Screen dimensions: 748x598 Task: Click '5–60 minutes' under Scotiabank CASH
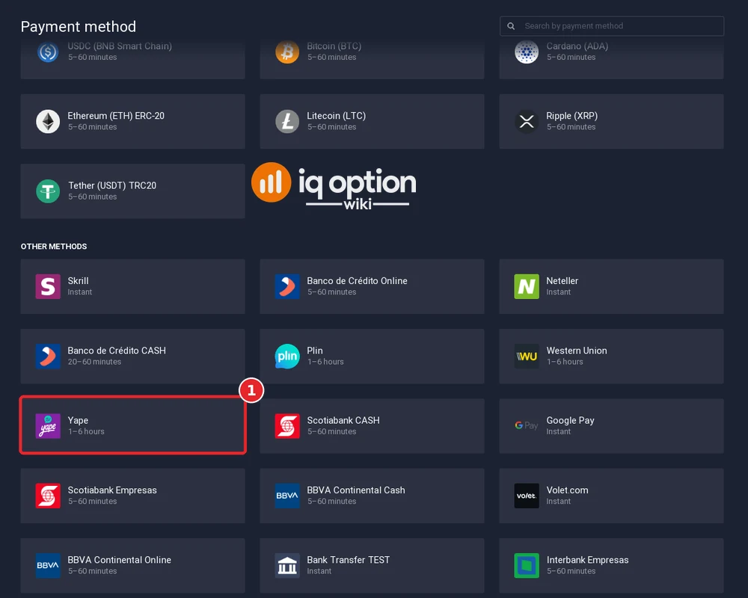pyautogui.click(x=331, y=431)
